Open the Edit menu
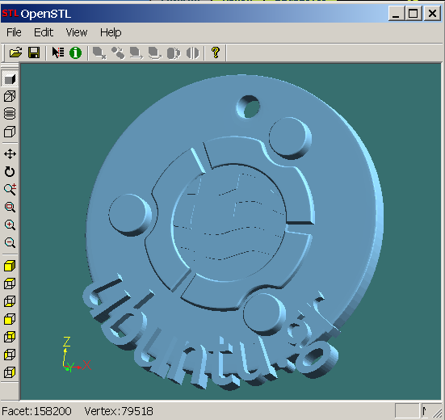The width and height of the screenshot is (445, 420). coord(44,32)
